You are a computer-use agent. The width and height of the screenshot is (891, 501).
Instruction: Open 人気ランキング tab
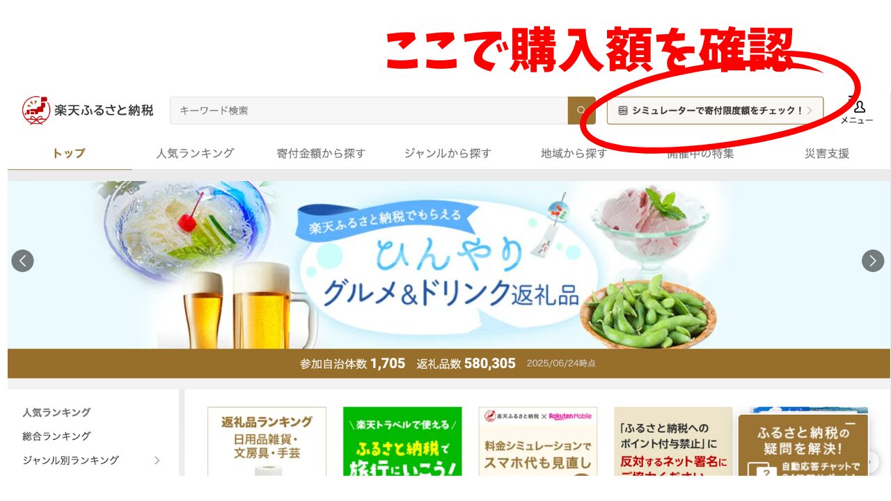[195, 153]
